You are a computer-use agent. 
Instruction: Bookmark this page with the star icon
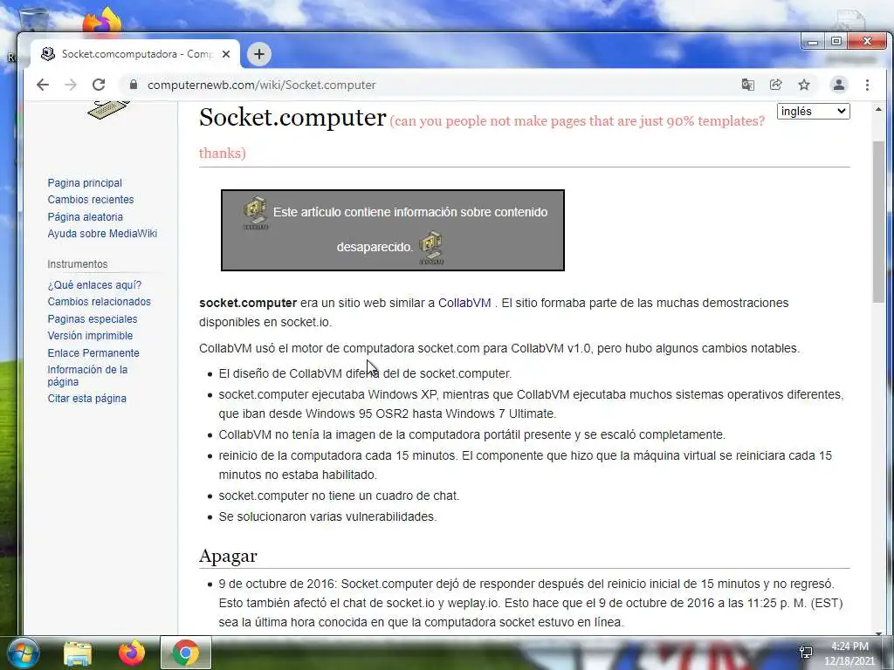tap(804, 85)
